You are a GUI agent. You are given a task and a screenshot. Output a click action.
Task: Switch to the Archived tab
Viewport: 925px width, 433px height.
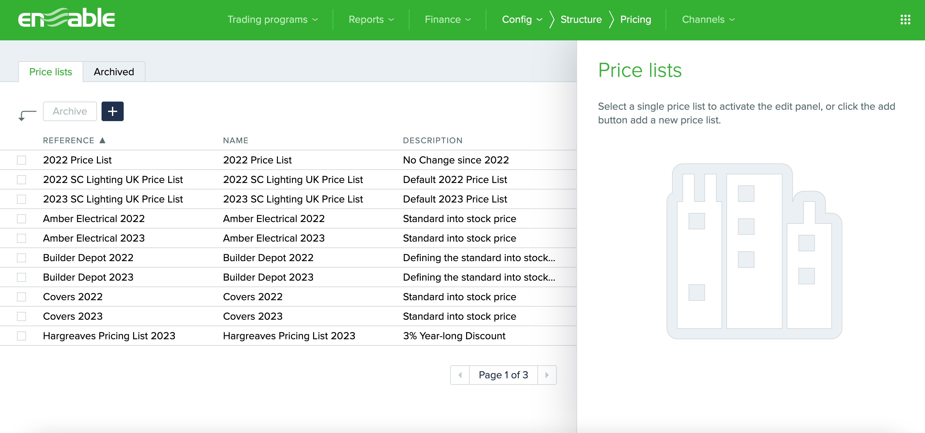(x=114, y=72)
